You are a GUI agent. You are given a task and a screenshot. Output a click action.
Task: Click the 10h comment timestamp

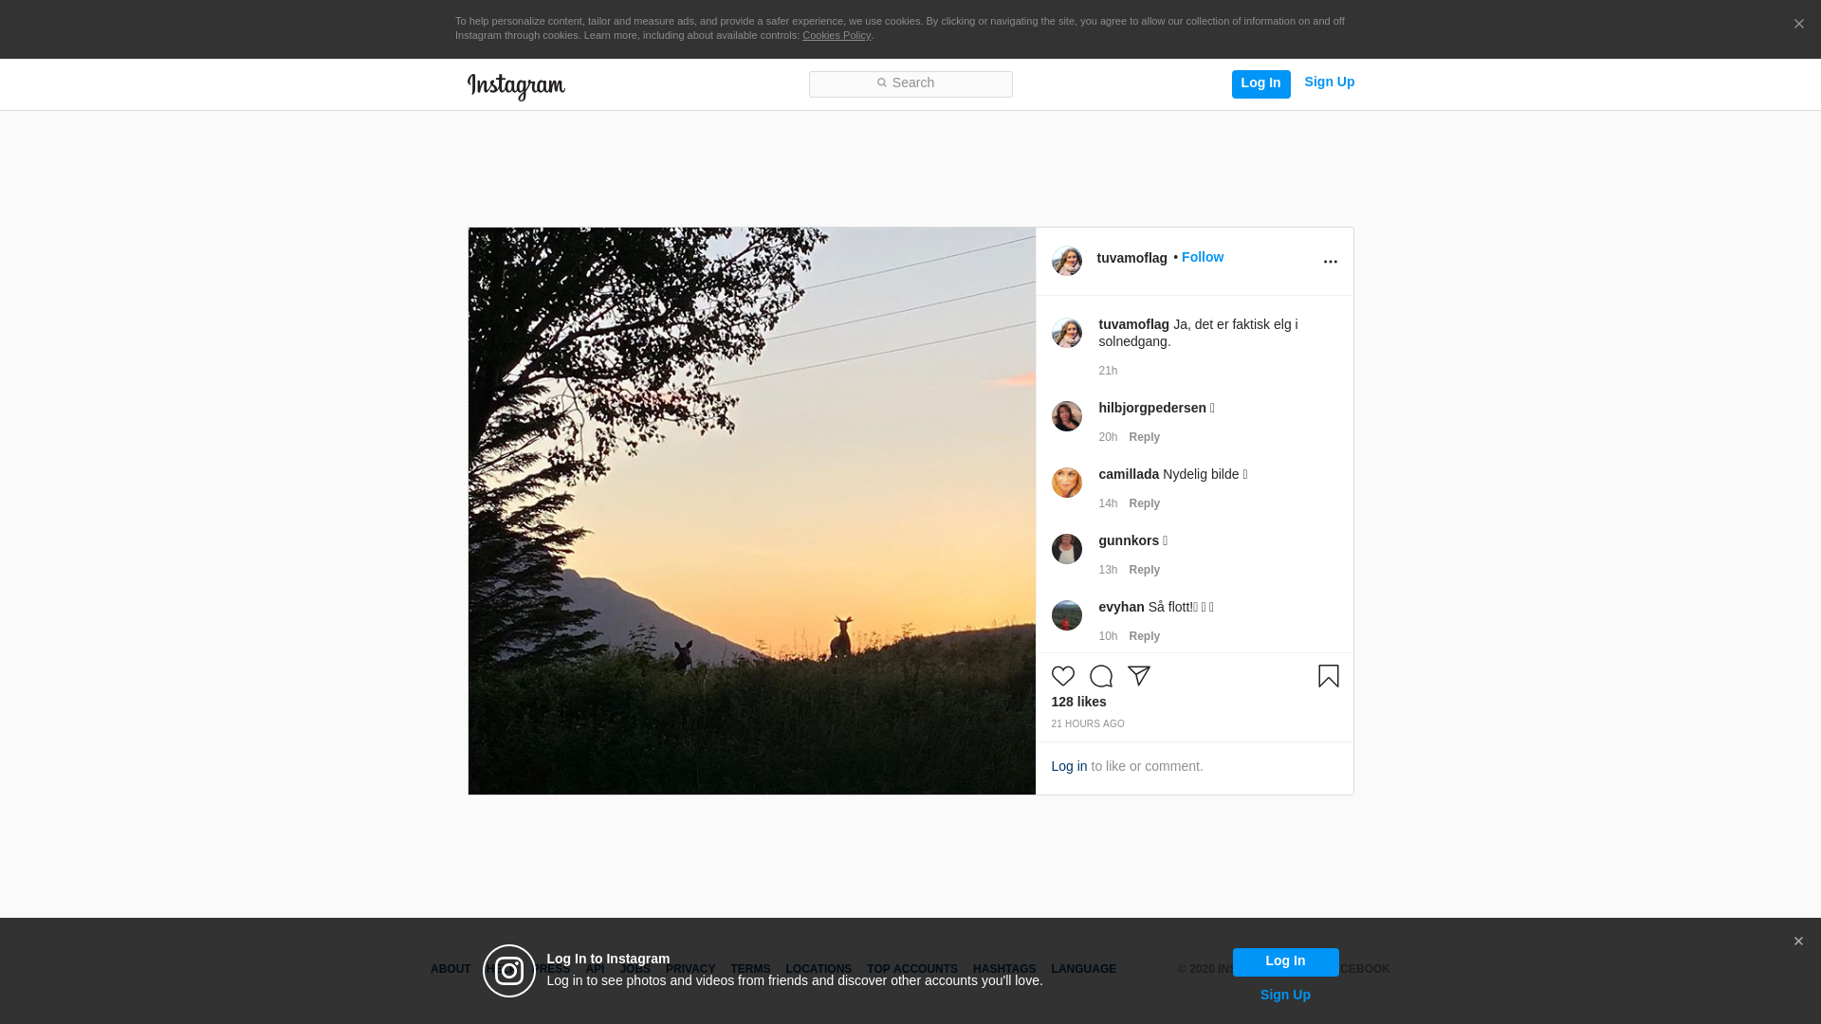click(x=1108, y=636)
